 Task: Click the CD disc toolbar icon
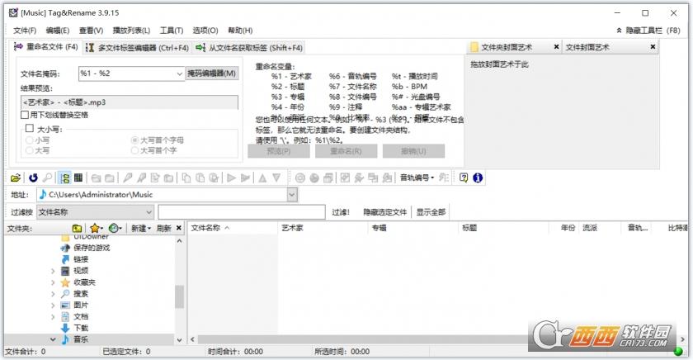(300, 178)
